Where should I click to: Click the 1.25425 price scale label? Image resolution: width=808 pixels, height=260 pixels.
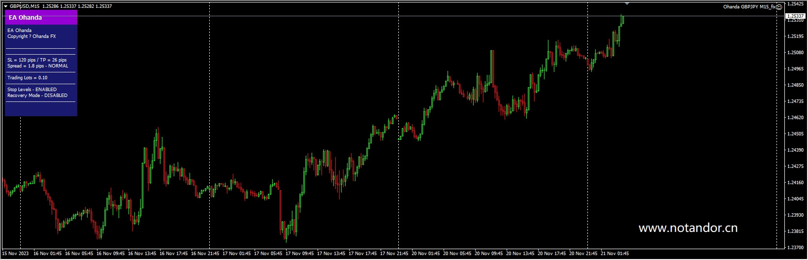click(x=796, y=4)
